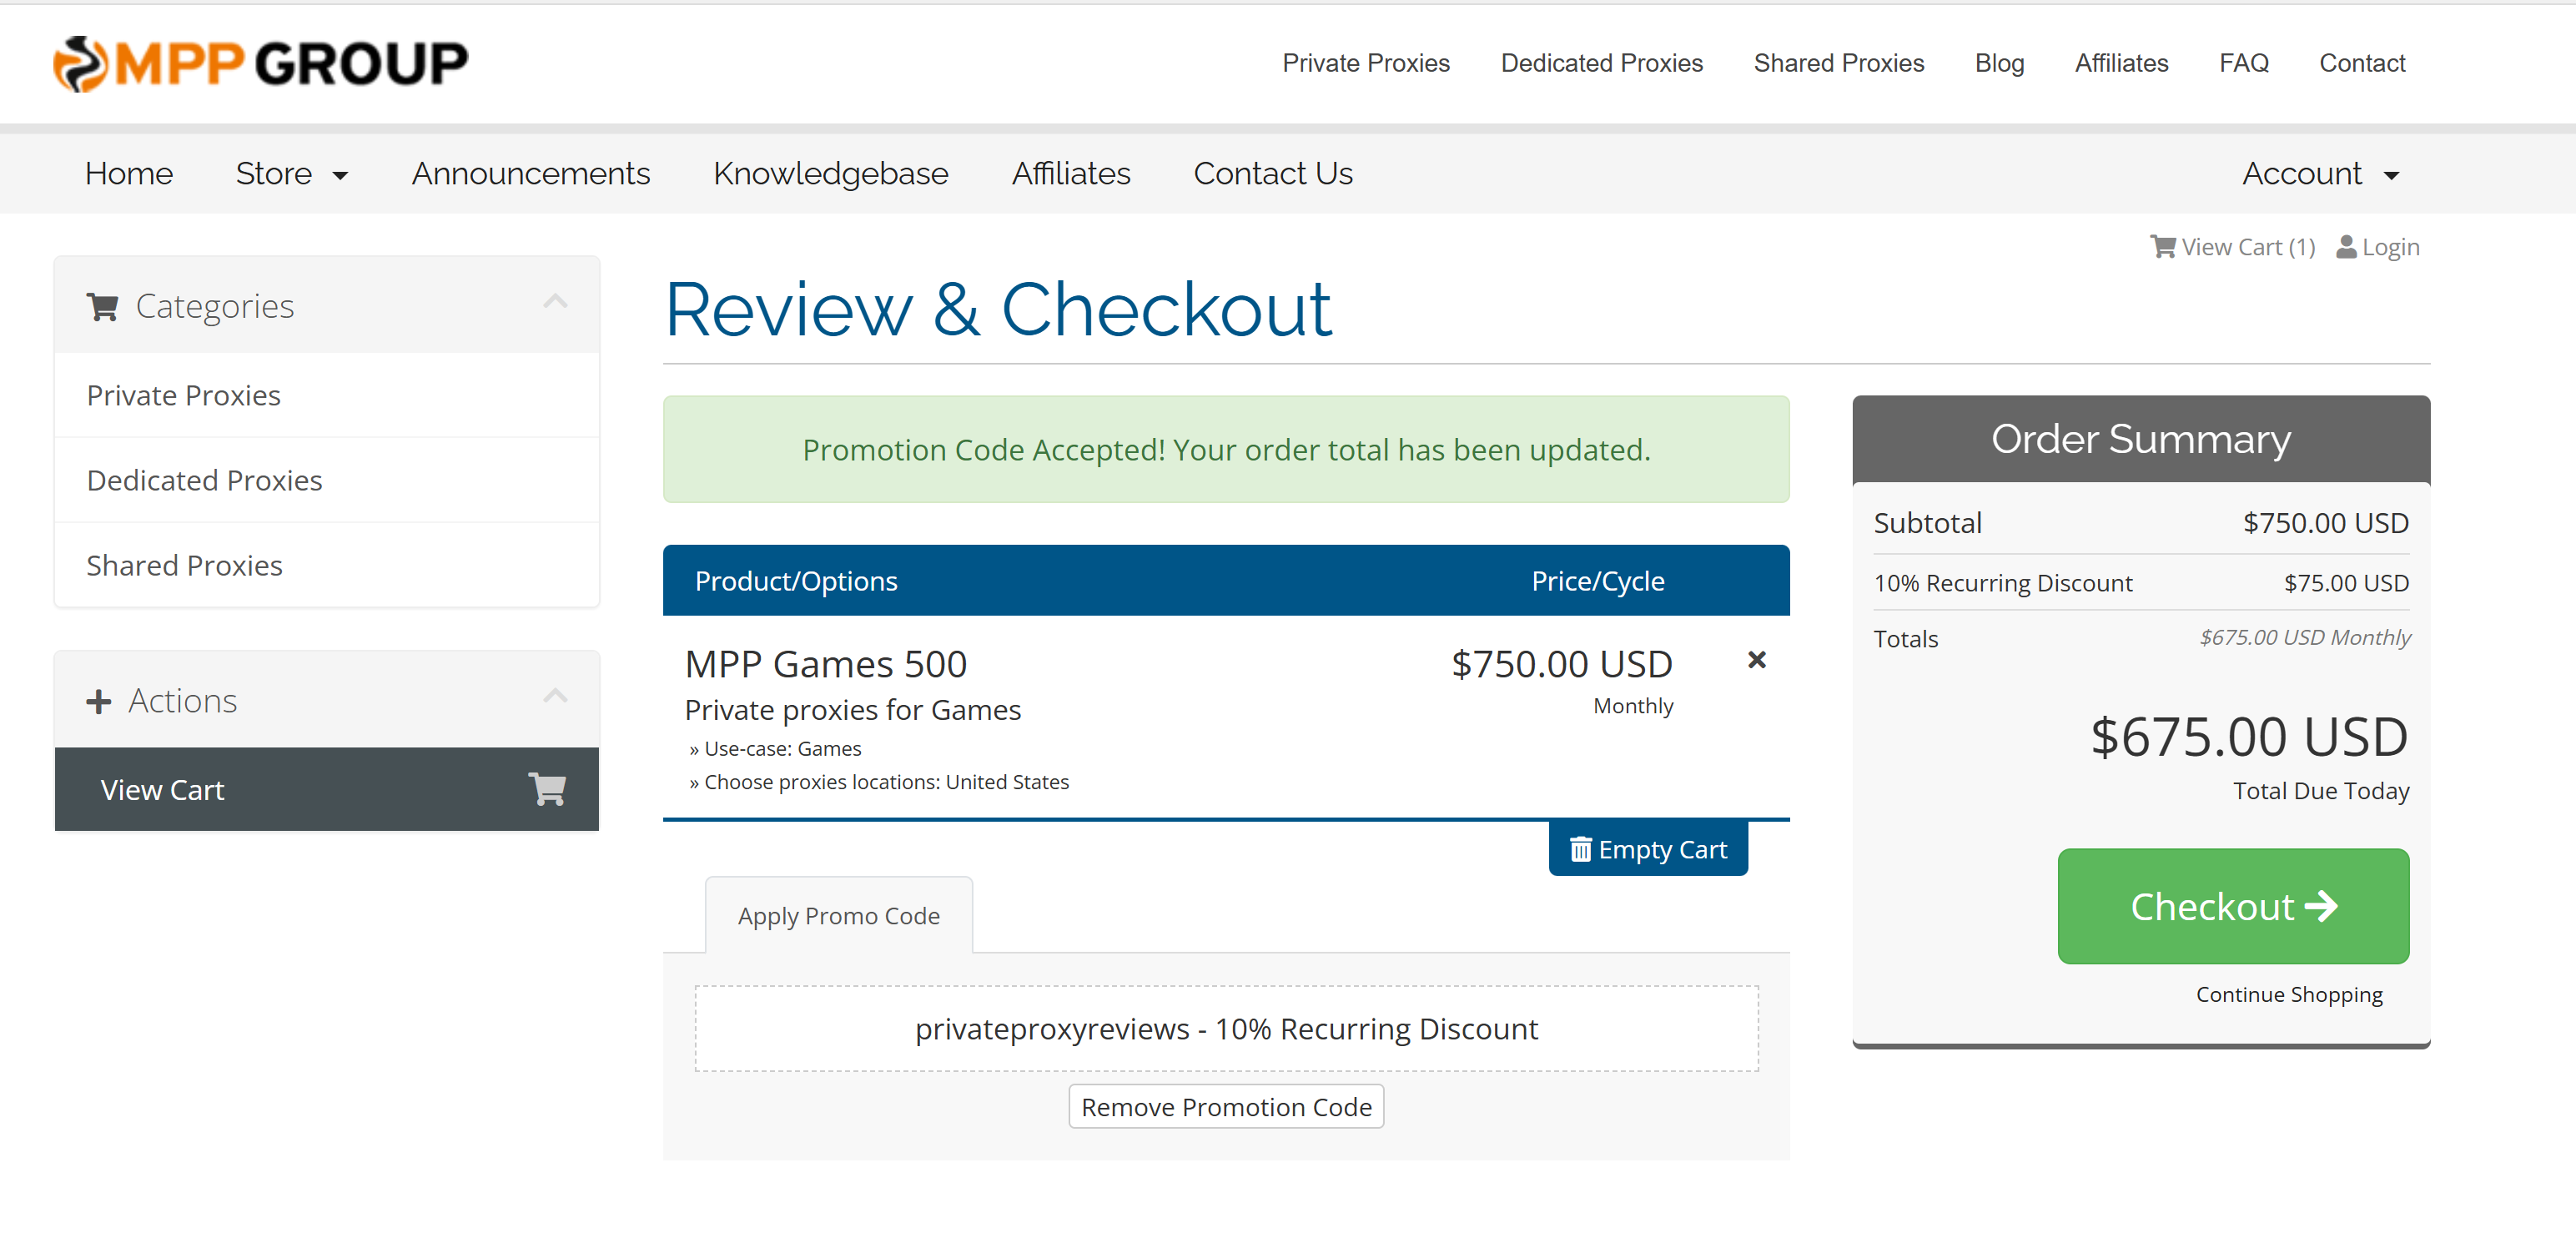Select Private Proxies category in sidebar

click(x=327, y=395)
